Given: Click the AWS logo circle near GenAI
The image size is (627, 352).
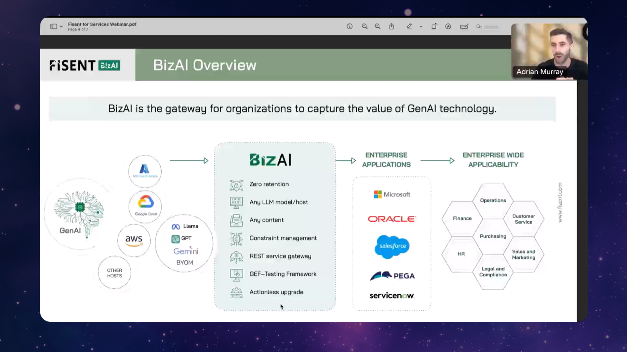Looking at the screenshot, I should pyautogui.click(x=134, y=240).
